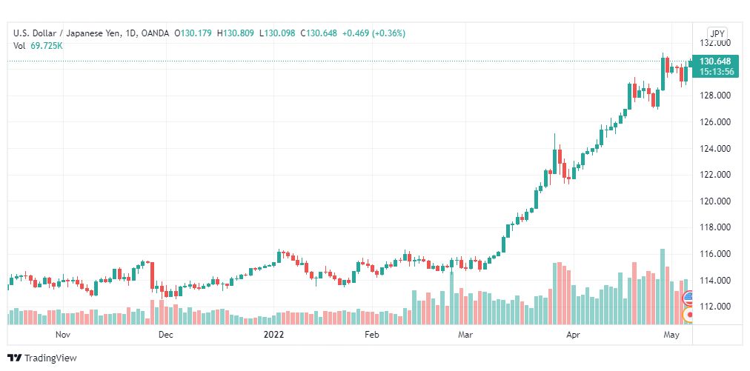Click the TradingView logo icon
This screenshot has height=371, width=750.
point(14,358)
